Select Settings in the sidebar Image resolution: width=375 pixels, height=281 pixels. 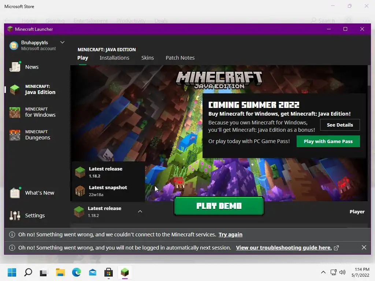(x=35, y=216)
